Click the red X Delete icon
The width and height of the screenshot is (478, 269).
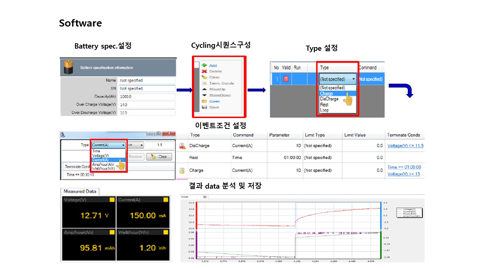[204, 71]
